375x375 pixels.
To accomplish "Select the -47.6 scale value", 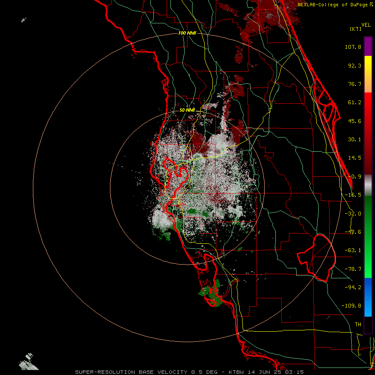I will coord(353,232).
